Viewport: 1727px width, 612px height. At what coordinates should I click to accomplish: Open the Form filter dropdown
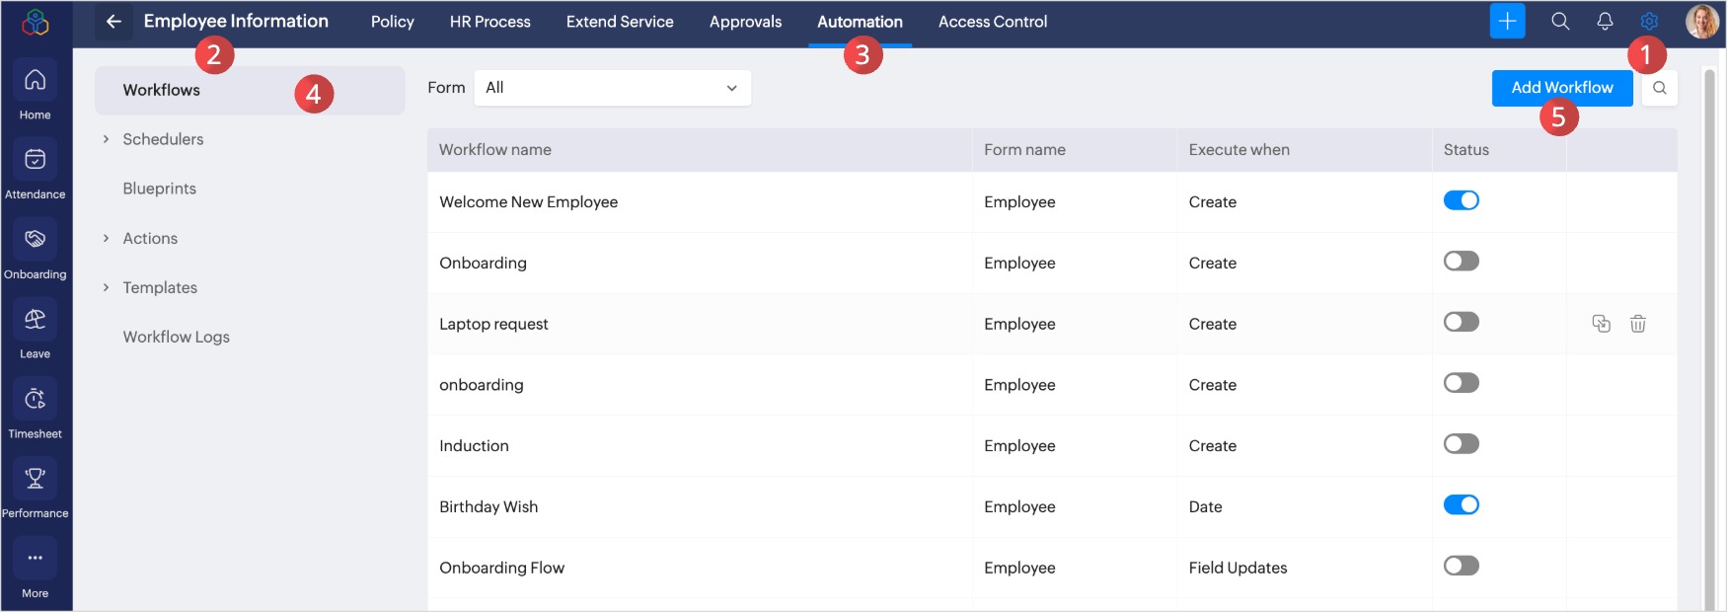pyautogui.click(x=612, y=88)
